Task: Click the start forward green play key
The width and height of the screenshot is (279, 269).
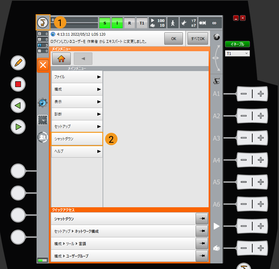Action: click(18, 127)
